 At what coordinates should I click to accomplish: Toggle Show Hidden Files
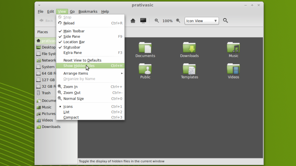[90, 66]
